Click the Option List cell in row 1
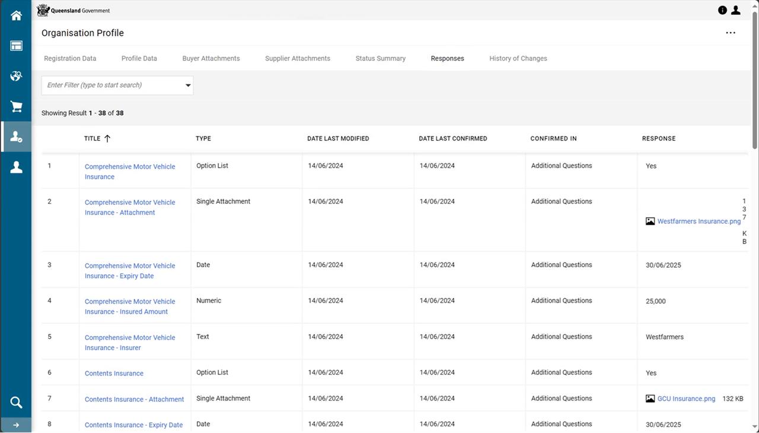 click(x=212, y=166)
